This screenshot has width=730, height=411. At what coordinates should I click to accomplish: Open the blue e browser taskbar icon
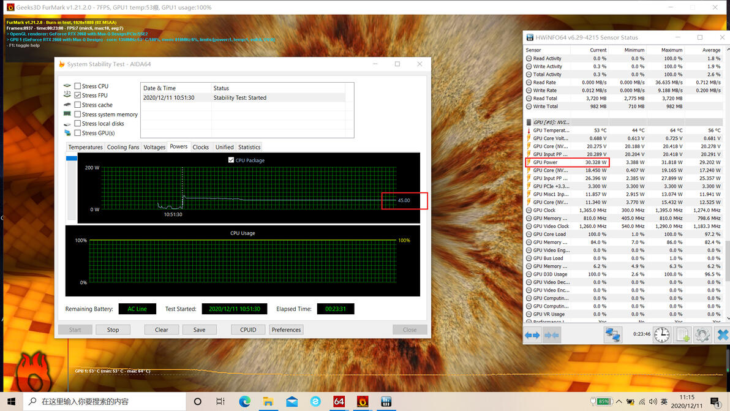coord(315,401)
